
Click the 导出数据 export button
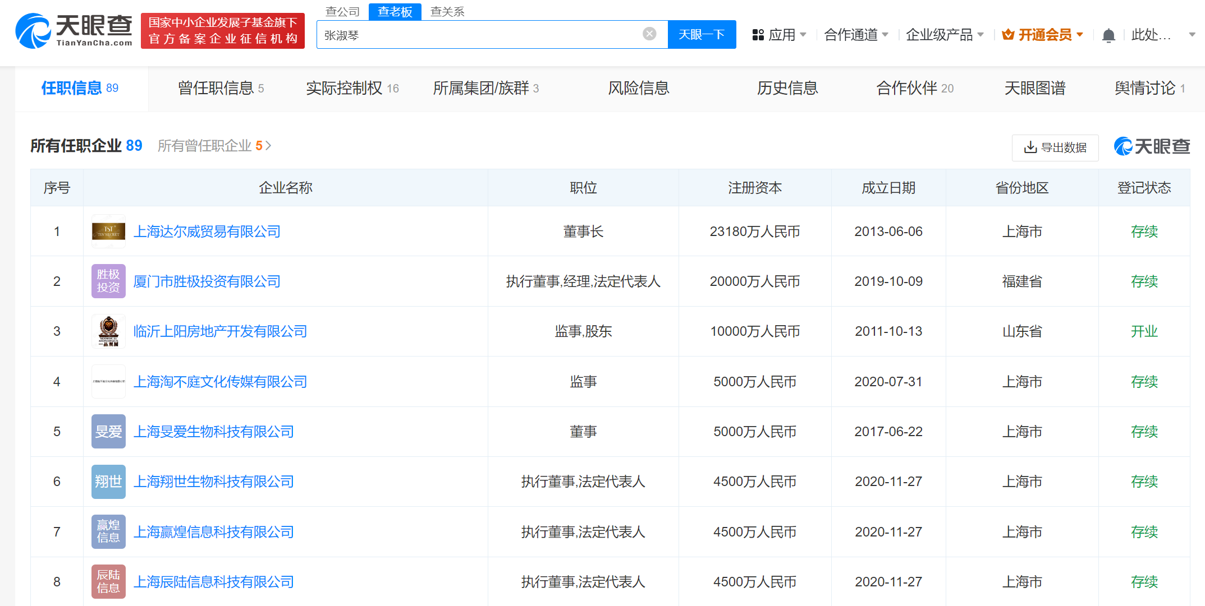pos(1055,147)
